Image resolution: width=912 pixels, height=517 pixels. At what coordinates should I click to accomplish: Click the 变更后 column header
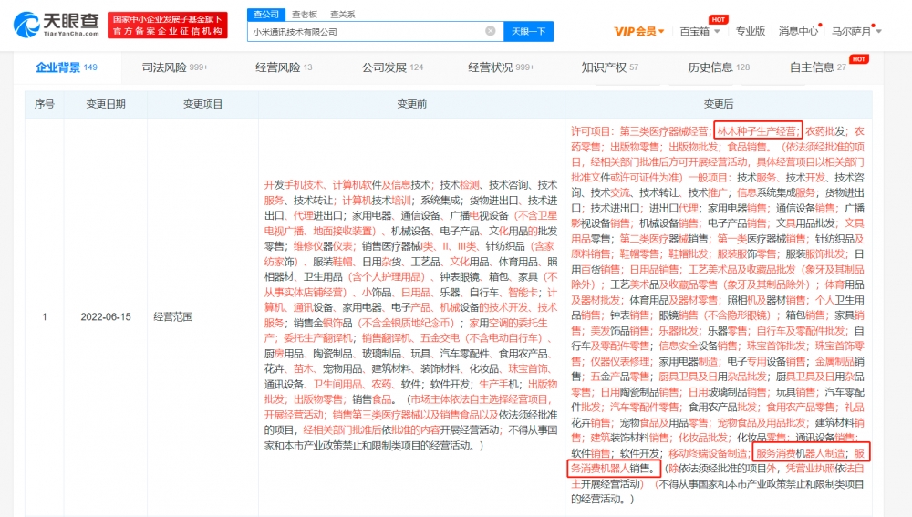coord(719,104)
